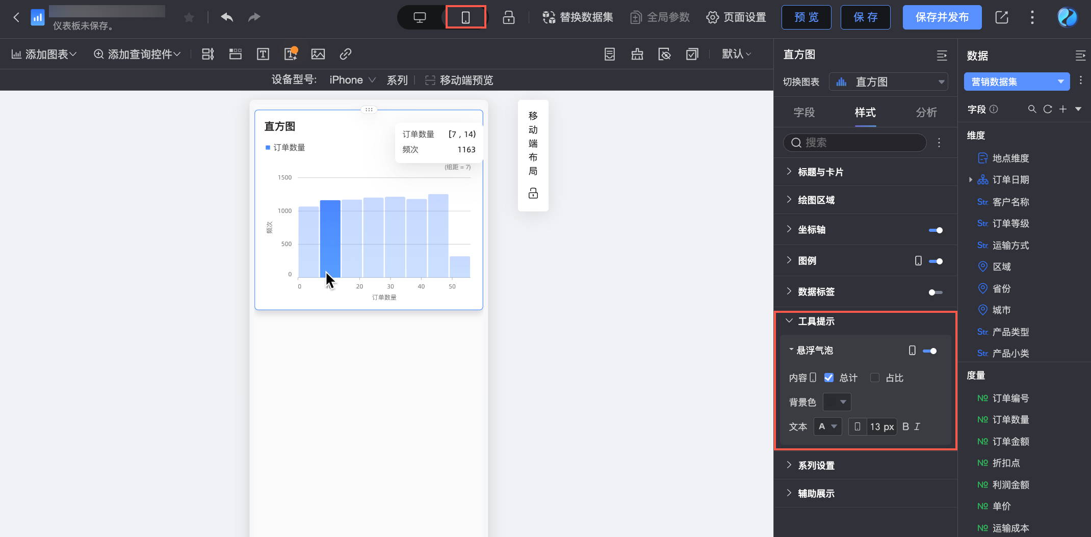
Task: Click the 保存并发布 button
Action: (x=942, y=17)
